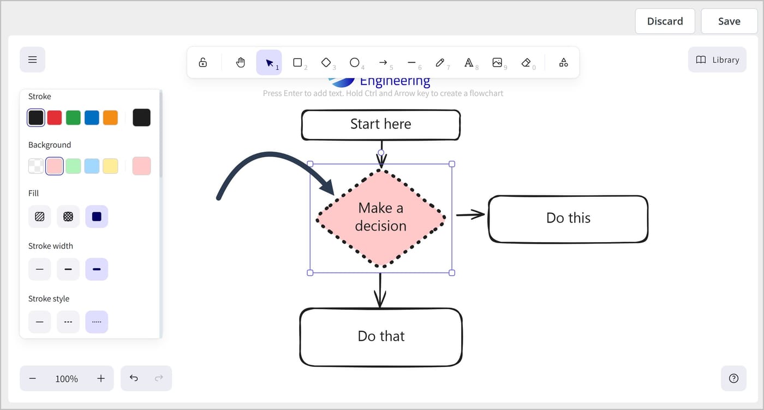Viewport: 764px width, 410px height.
Task: Toggle the keep-tool-active lock icon
Action: 203,62
